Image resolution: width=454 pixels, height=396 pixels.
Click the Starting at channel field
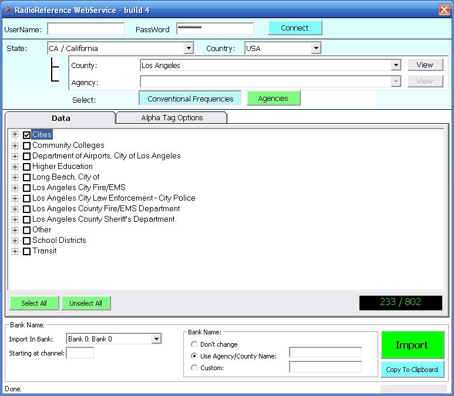coord(80,353)
